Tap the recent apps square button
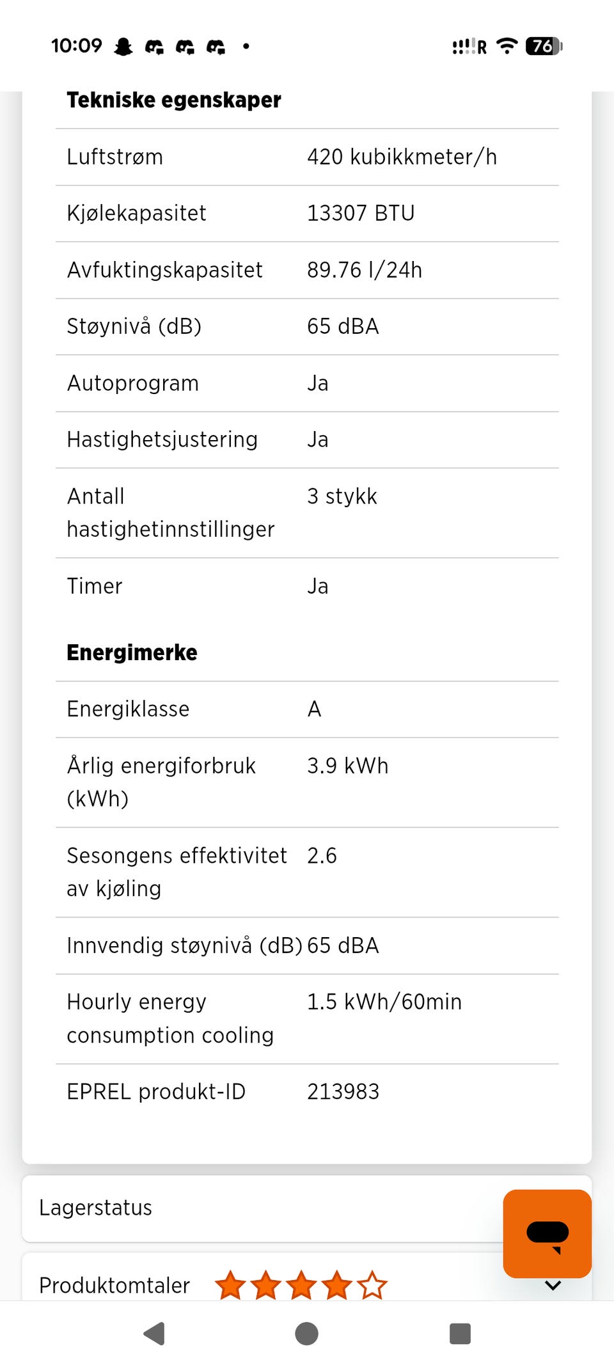This screenshot has height=1367, width=614. click(460, 1334)
